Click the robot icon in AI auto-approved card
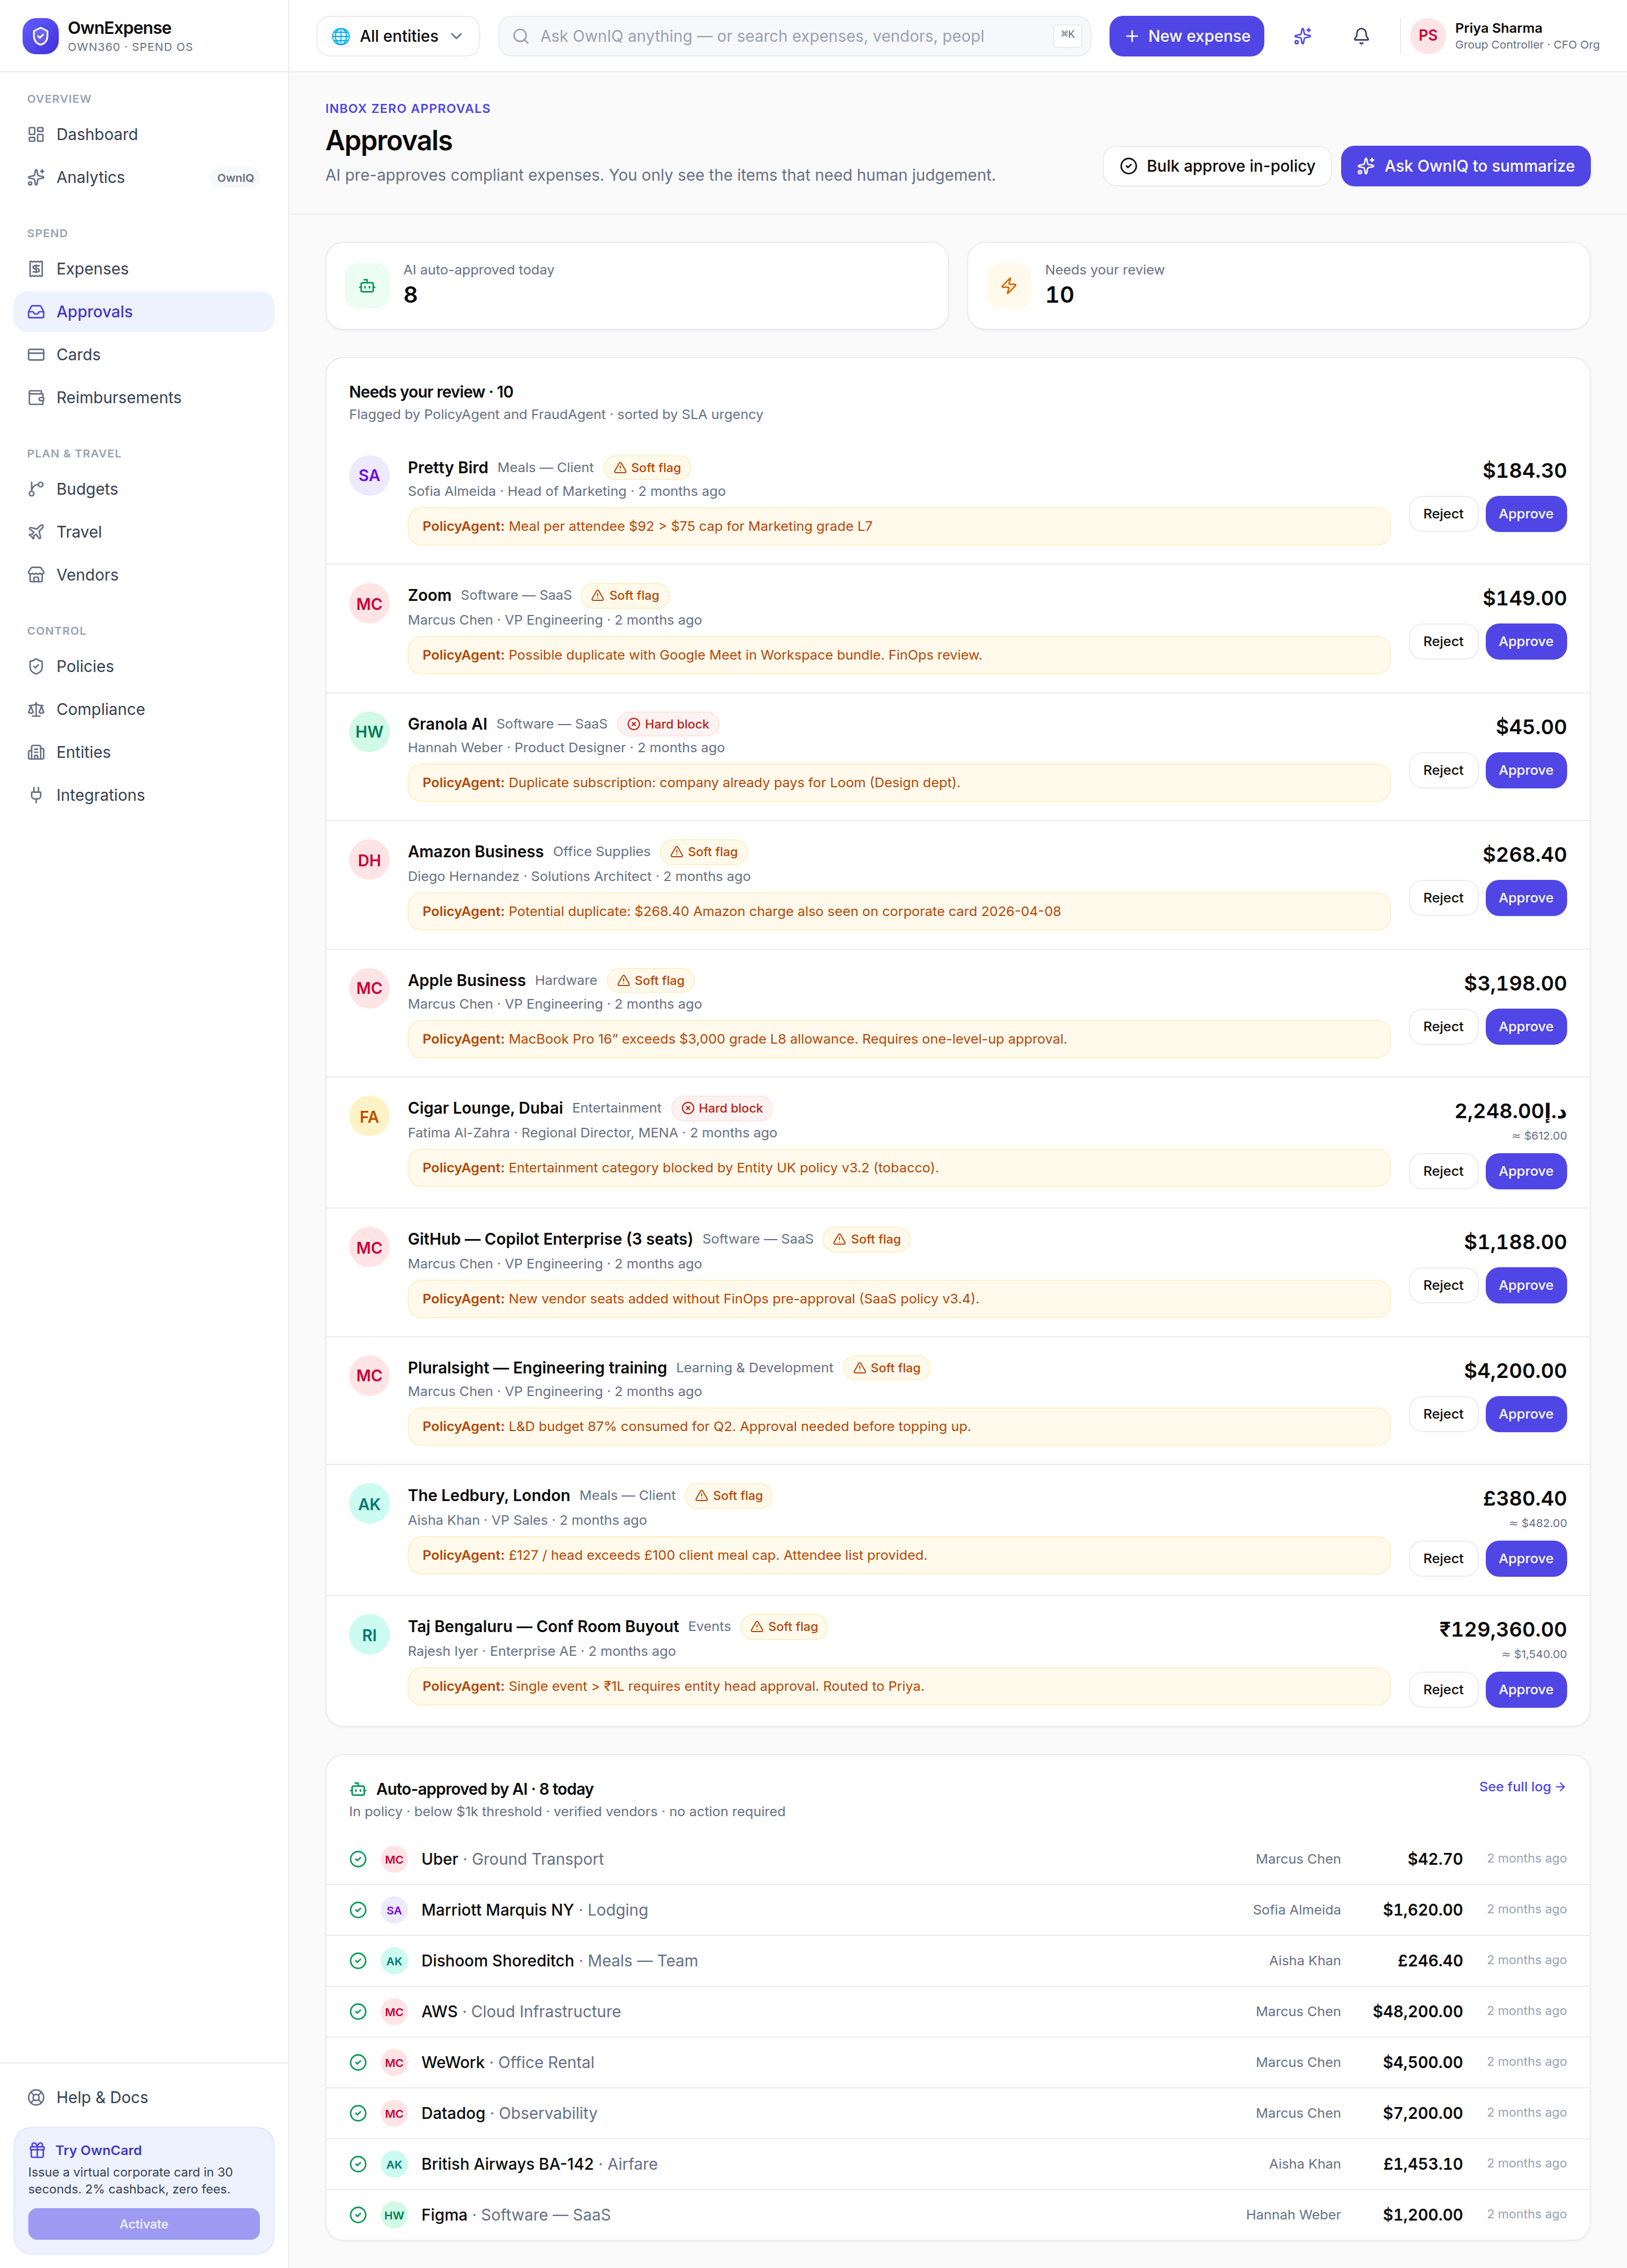Viewport: 1627px width, 2268px height. [367, 286]
